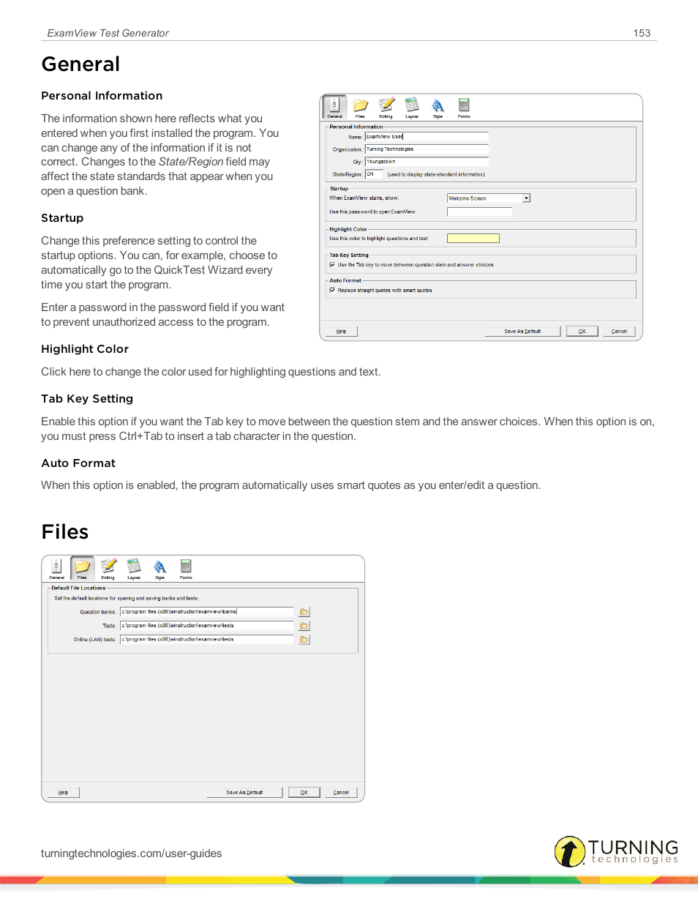The width and height of the screenshot is (698, 904).
Task: Click Save As Default in the Files dialog
Action: coord(244,793)
